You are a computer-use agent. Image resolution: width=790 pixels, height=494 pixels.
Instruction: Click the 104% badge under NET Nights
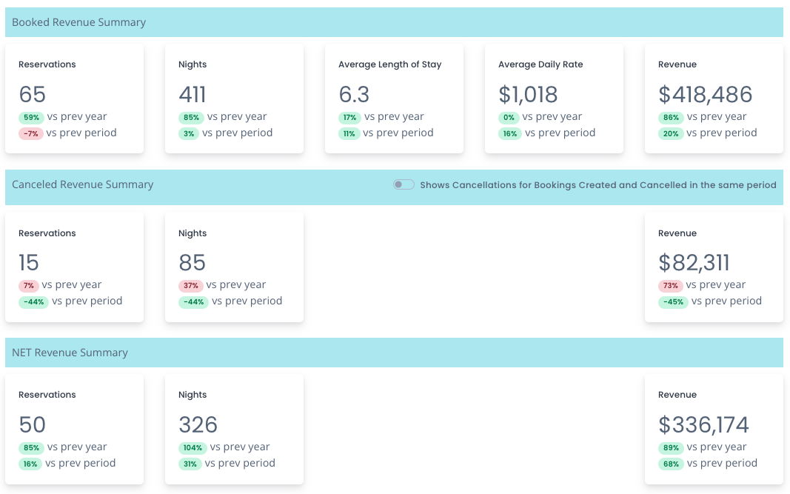point(193,447)
